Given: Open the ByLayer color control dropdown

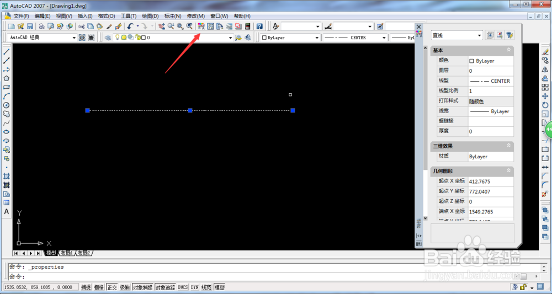Looking at the screenshot, I should 317,38.
